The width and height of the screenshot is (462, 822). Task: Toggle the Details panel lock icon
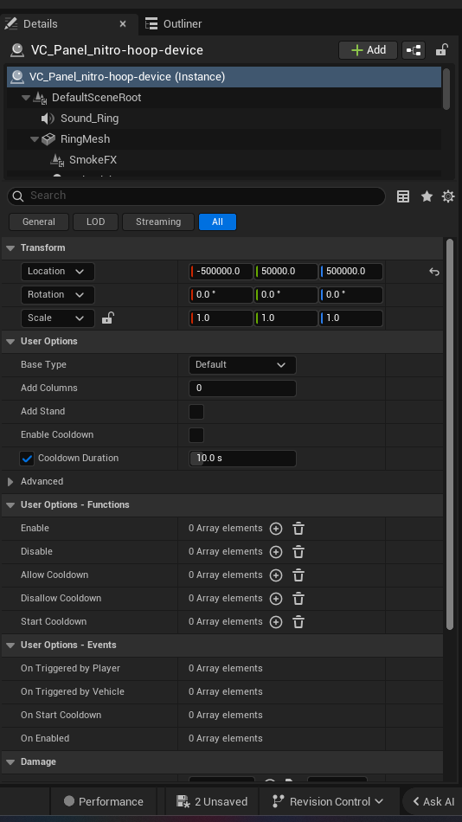pos(441,50)
